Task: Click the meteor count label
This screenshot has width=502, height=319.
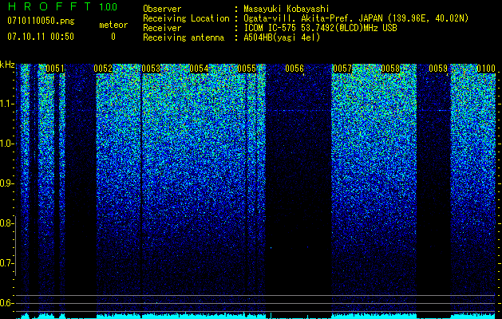Action: (113, 25)
